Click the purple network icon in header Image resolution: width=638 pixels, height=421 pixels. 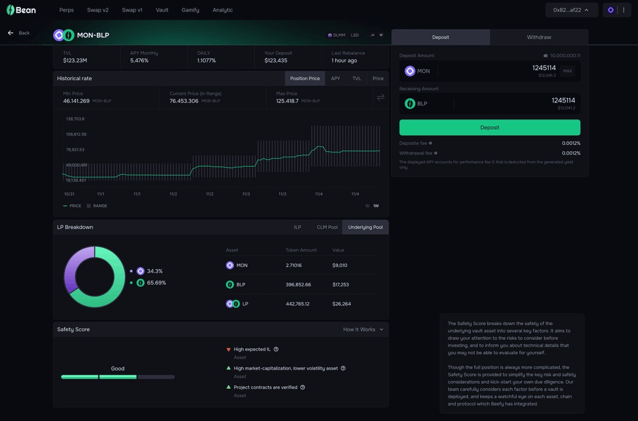[611, 10]
